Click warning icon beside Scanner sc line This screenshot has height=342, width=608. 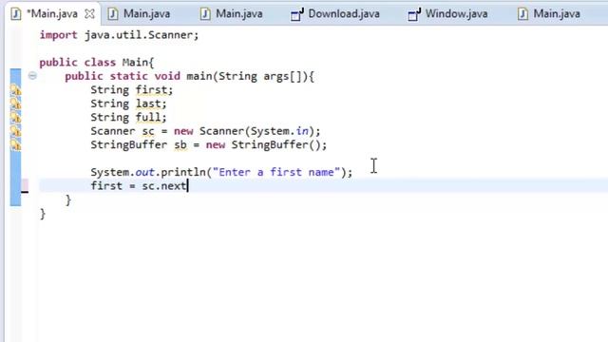coord(15,131)
